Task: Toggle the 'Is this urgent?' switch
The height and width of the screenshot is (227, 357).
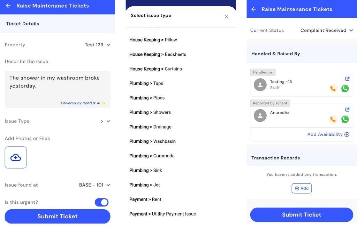Action: (101, 202)
